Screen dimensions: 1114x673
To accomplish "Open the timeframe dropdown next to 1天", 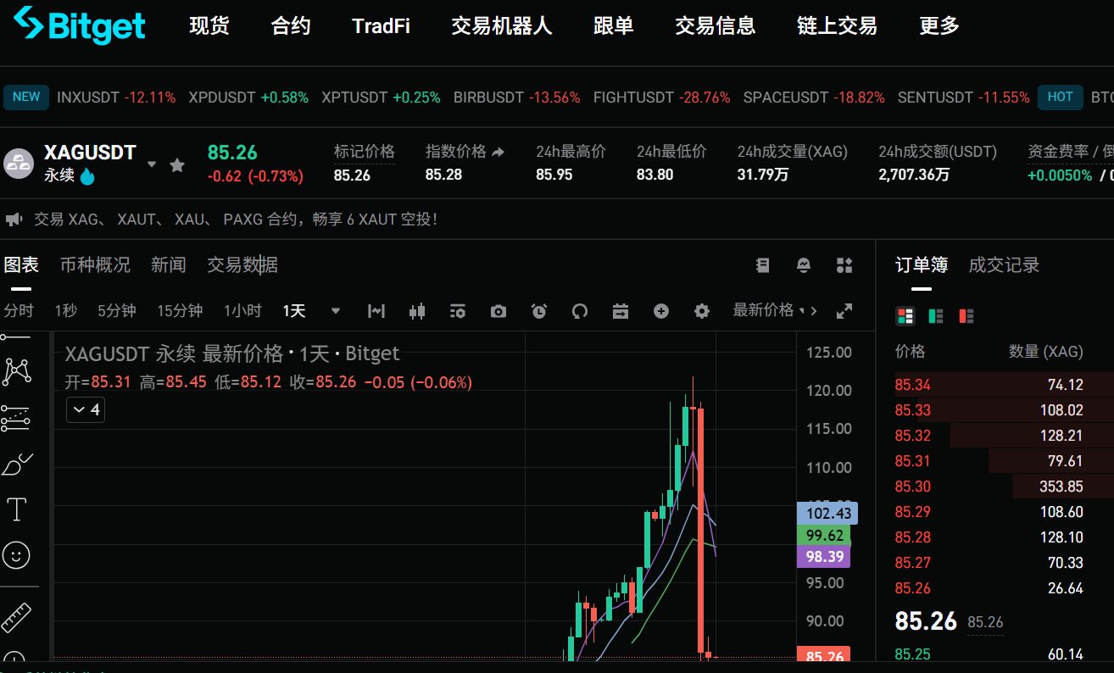I will point(336,311).
